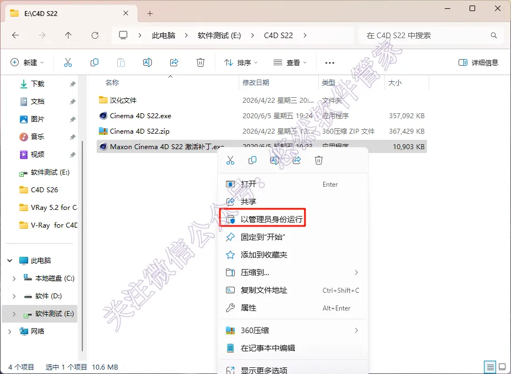Click the 此电脑 breadcrumb

coord(164,35)
